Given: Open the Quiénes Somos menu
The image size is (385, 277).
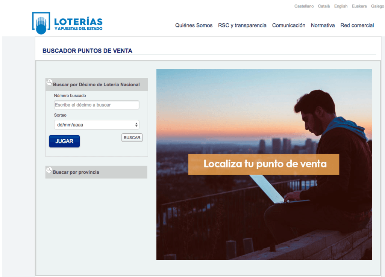Looking at the screenshot, I should [194, 25].
